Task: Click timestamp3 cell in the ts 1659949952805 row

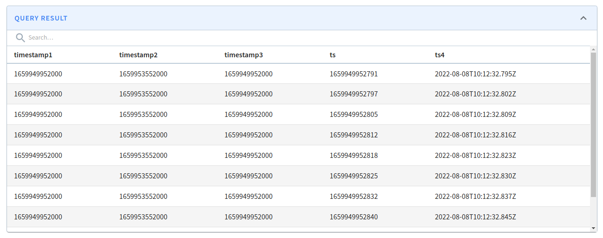Action: click(x=248, y=115)
